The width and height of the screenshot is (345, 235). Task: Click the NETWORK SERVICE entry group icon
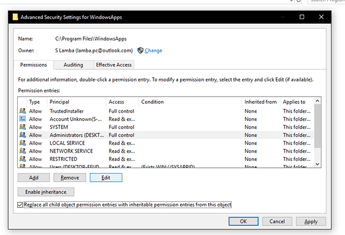coord(22,151)
